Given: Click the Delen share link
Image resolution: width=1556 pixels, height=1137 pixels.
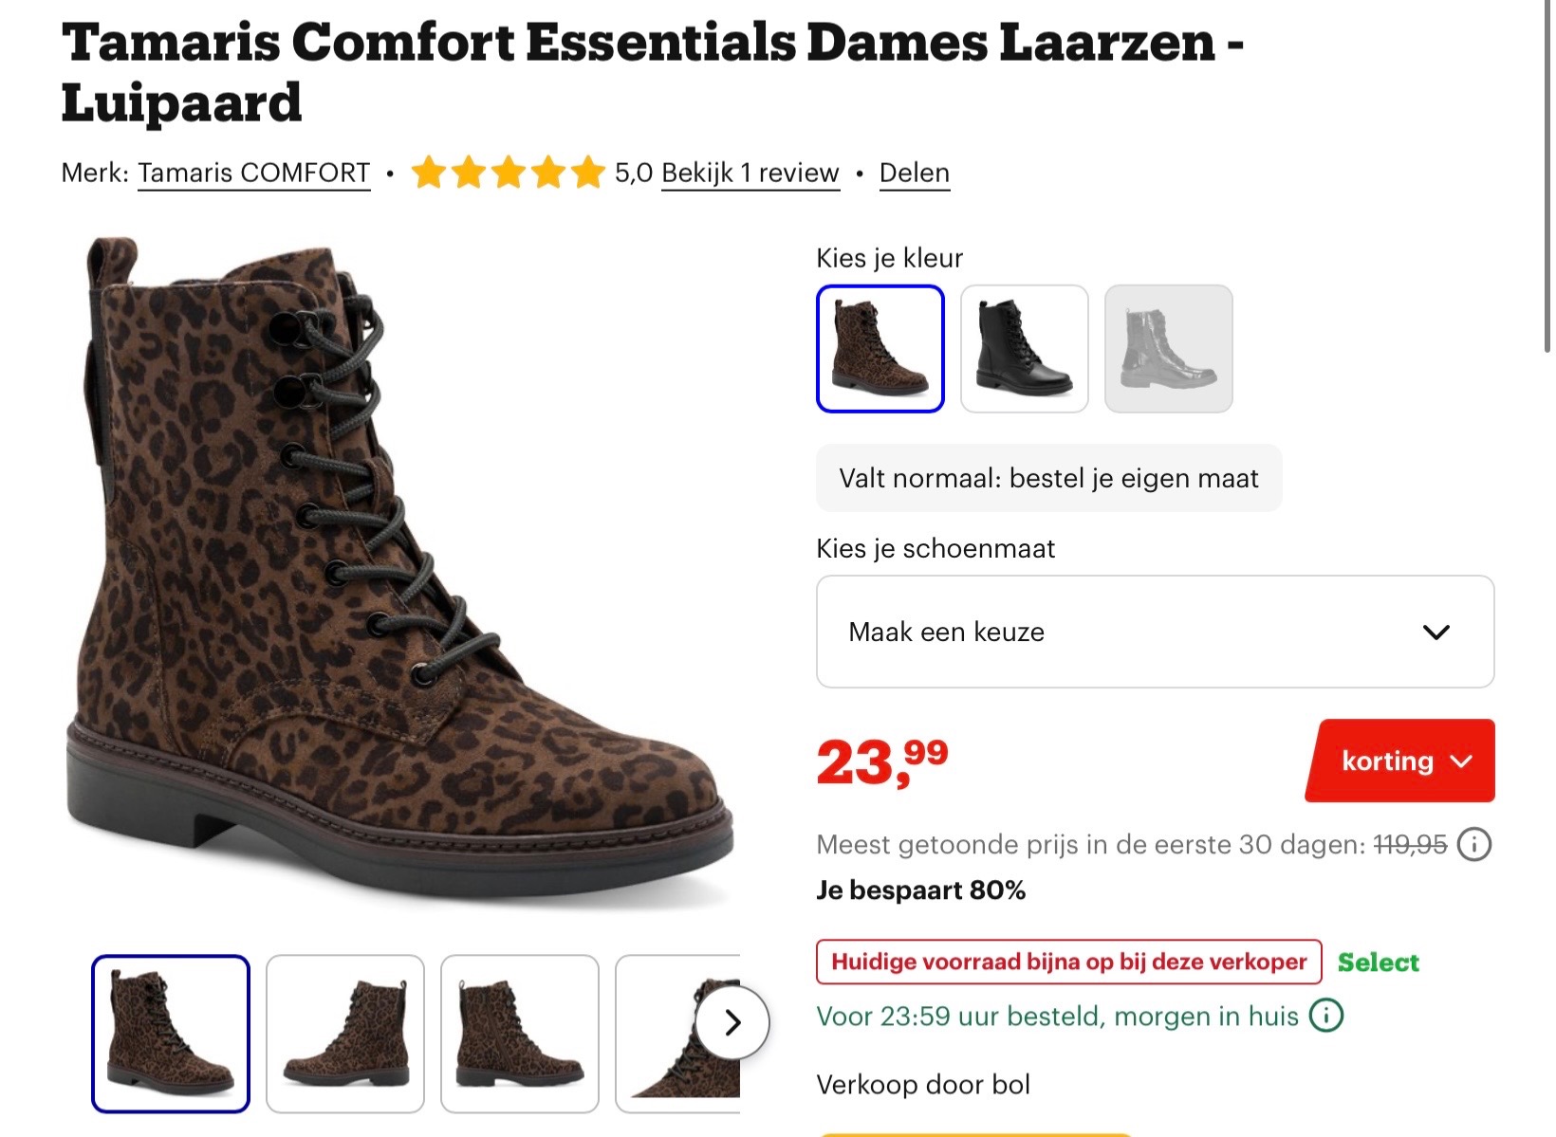Looking at the screenshot, I should tap(914, 173).
